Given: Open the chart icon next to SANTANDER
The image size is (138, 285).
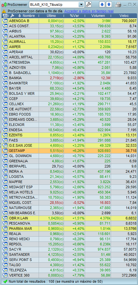Looking at the screenshot, I should [5, 254].
